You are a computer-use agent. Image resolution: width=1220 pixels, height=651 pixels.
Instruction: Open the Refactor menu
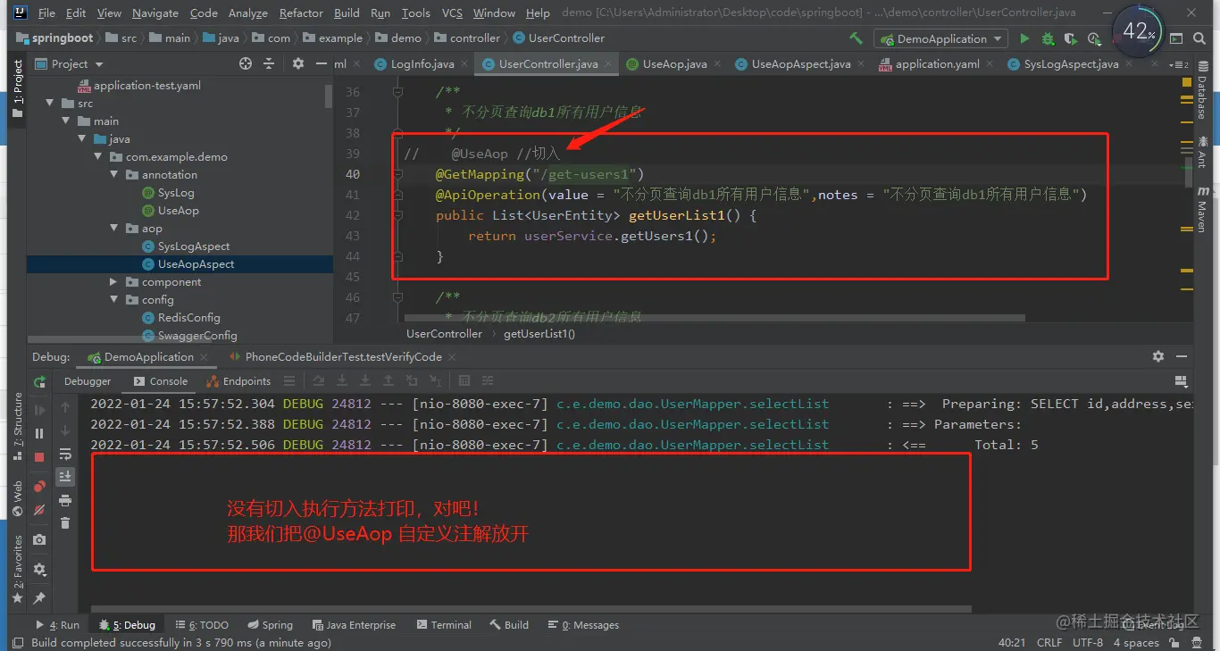(x=301, y=13)
